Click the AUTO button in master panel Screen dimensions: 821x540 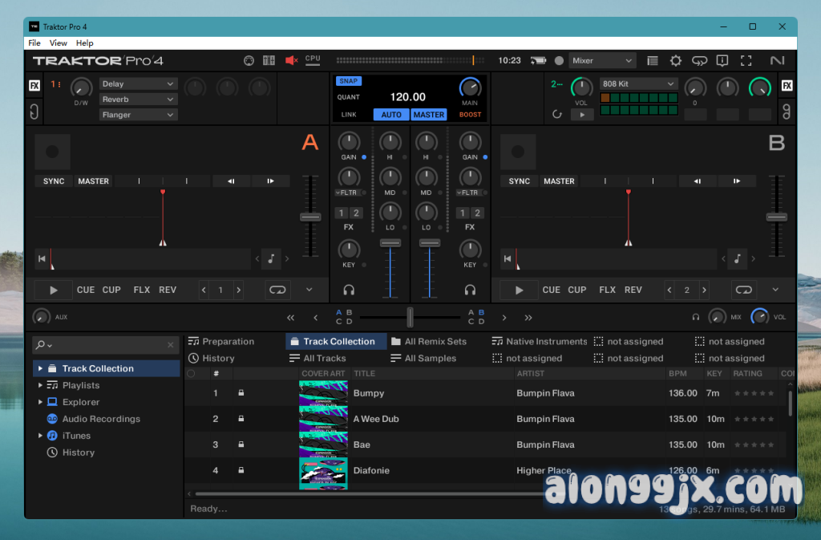click(x=391, y=115)
